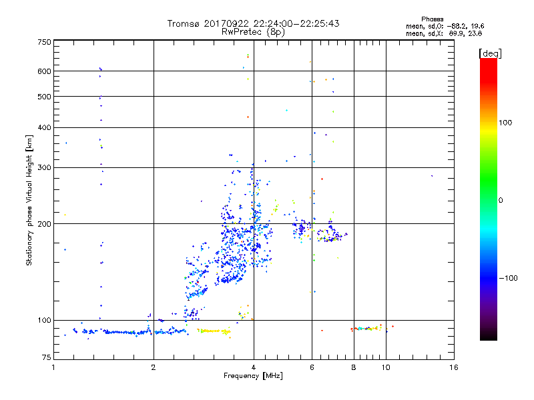Click the plot title 'Tromsø 20170922 22:24:00-22:25:43'

[253, 23]
